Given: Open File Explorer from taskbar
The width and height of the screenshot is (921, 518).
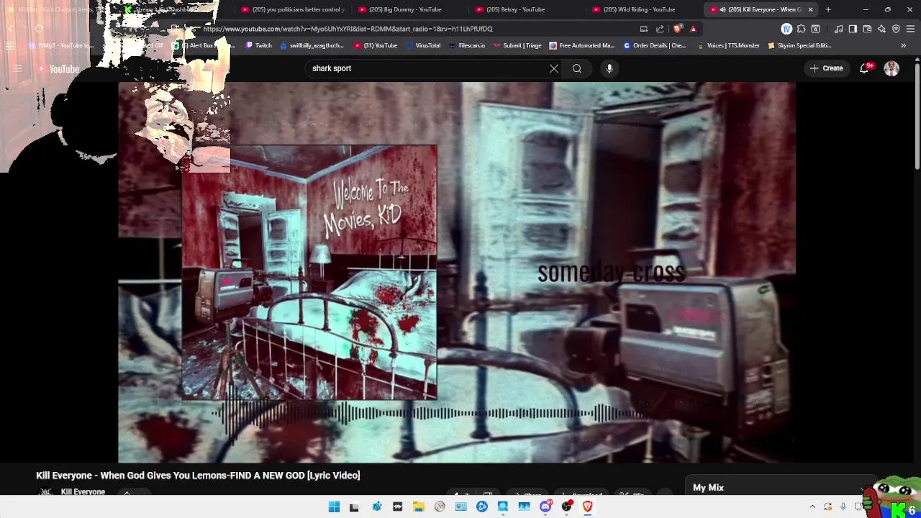Looking at the screenshot, I should (x=419, y=507).
